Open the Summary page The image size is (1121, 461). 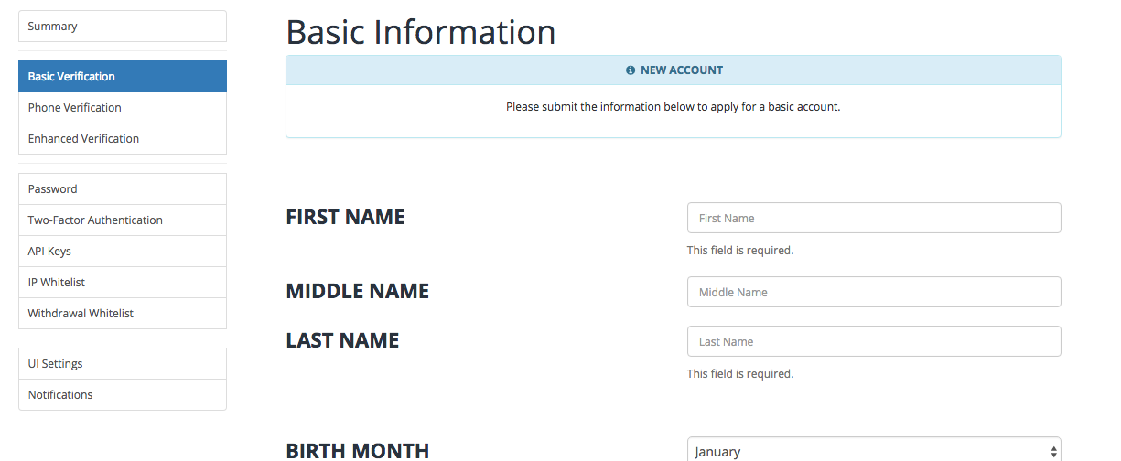tap(122, 27)
